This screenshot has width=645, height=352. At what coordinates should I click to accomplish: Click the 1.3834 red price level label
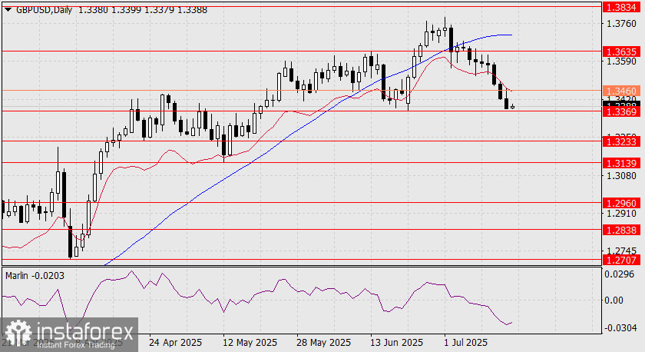621,7
